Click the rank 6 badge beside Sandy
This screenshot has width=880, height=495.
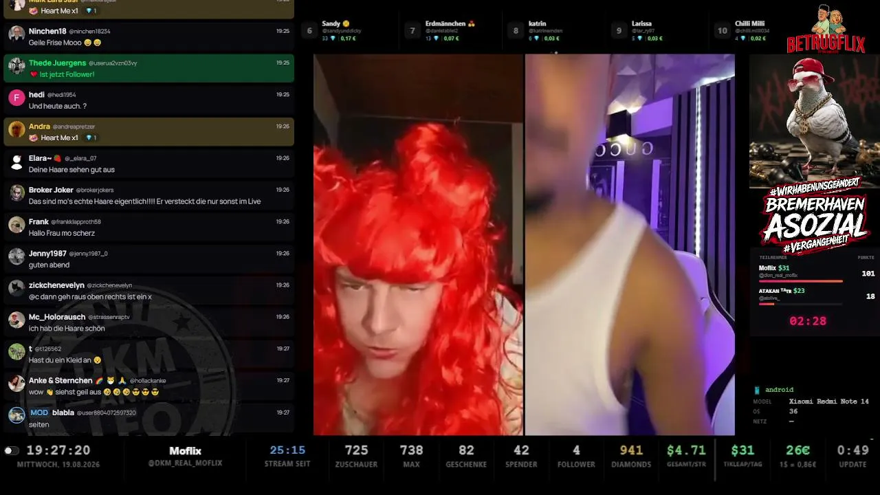[309, 31]
